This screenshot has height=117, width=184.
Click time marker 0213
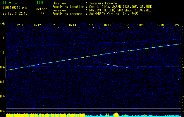[55, 25]
